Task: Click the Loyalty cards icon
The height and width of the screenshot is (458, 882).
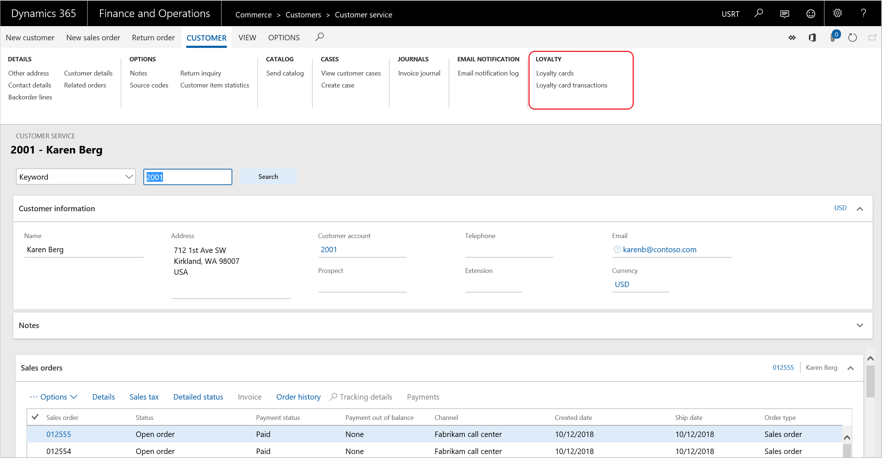Action: point(555,73)
